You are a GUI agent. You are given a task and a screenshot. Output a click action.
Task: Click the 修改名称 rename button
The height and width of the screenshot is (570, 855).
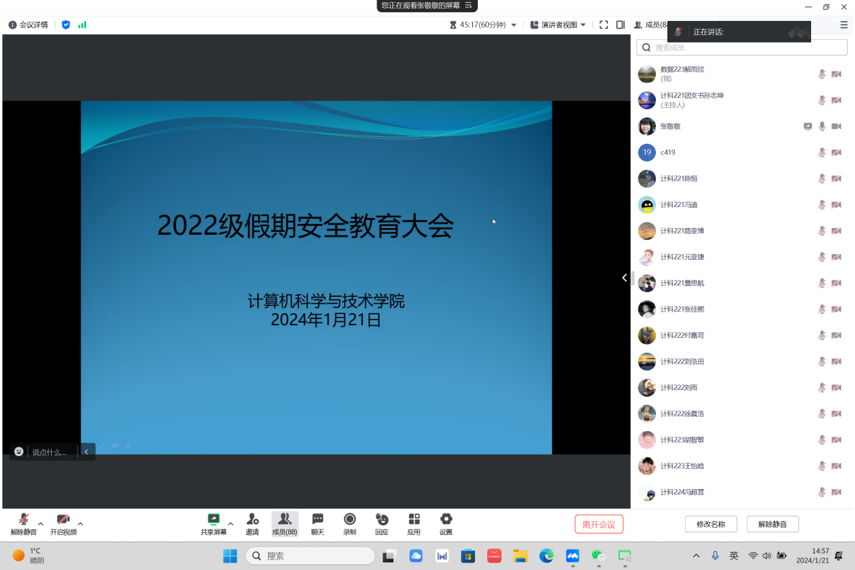tap(711, 524)
